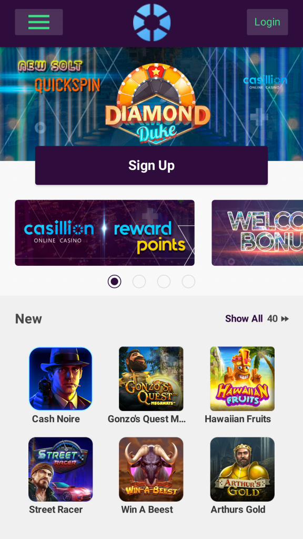Select the first carousel dot
Viewport: 303px width, 539px height.
[x=114, y=282]
